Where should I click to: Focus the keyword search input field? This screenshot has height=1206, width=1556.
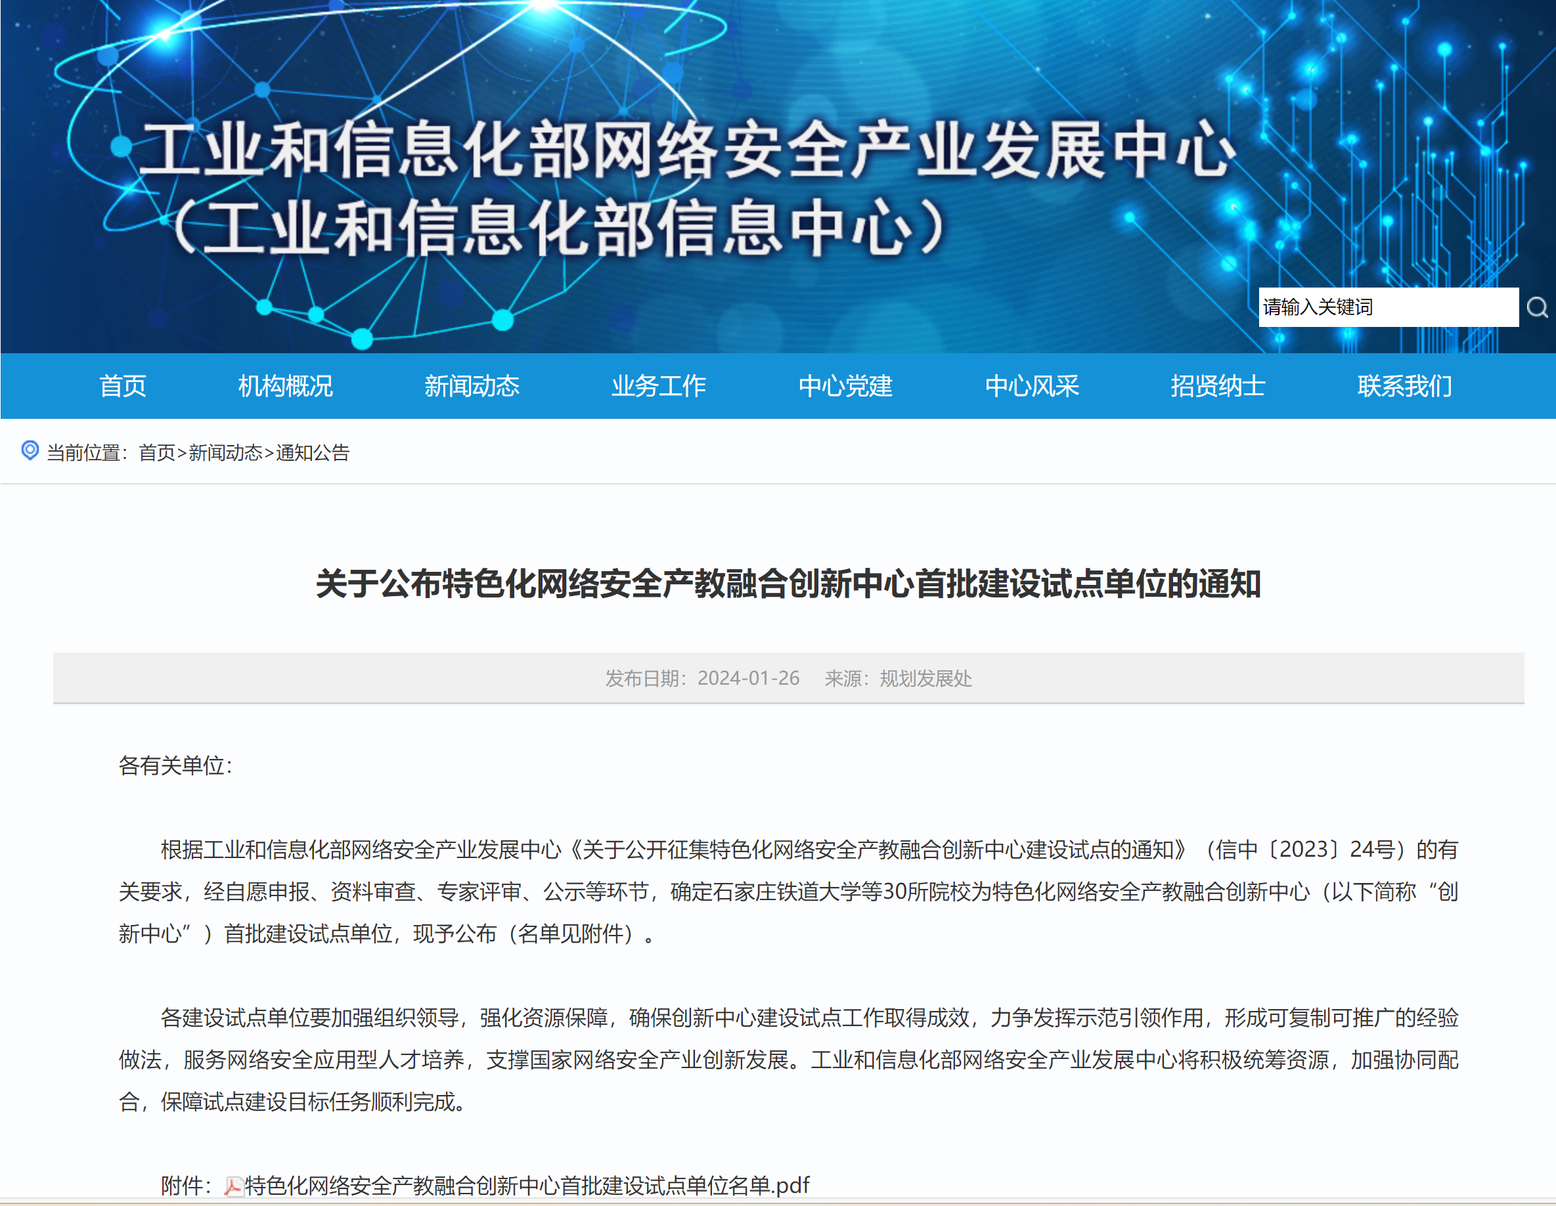1387,307
